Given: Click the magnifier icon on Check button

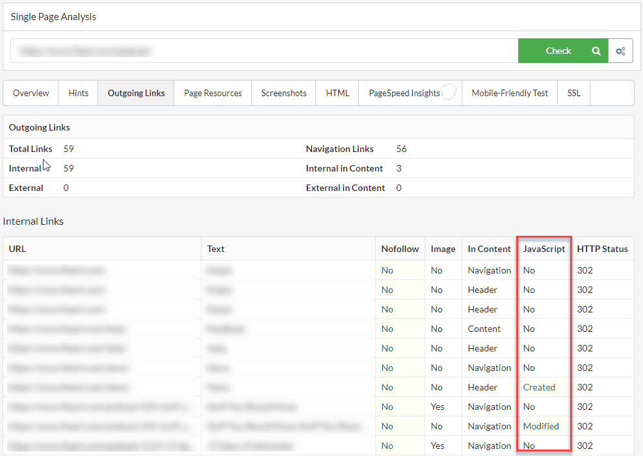Looking at the screenshot, I should pyautogui.click(x=596, y=51).
